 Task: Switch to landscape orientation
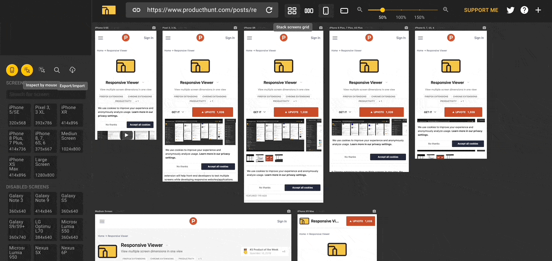pos(344,11)
